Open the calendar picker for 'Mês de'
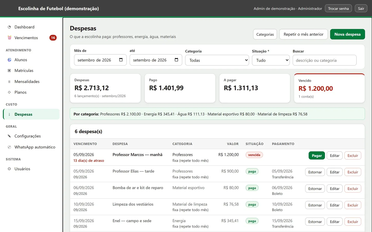 coord(121,60)
